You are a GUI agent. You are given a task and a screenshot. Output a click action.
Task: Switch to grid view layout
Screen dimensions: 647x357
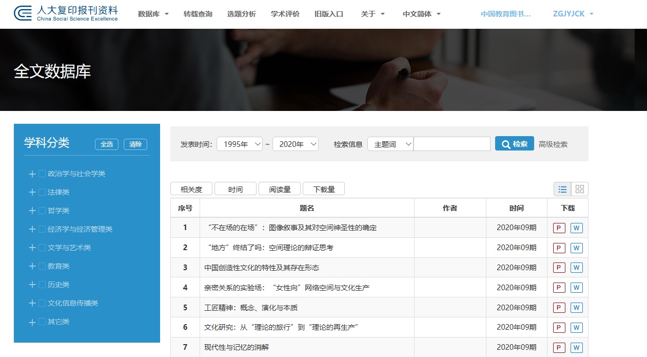[580, 189]
